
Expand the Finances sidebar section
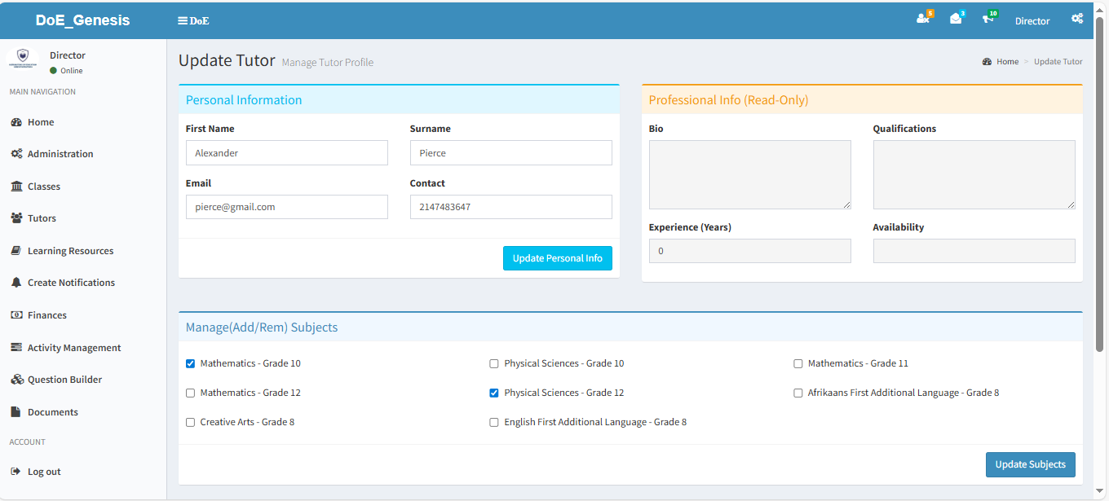tap(47, 315)
